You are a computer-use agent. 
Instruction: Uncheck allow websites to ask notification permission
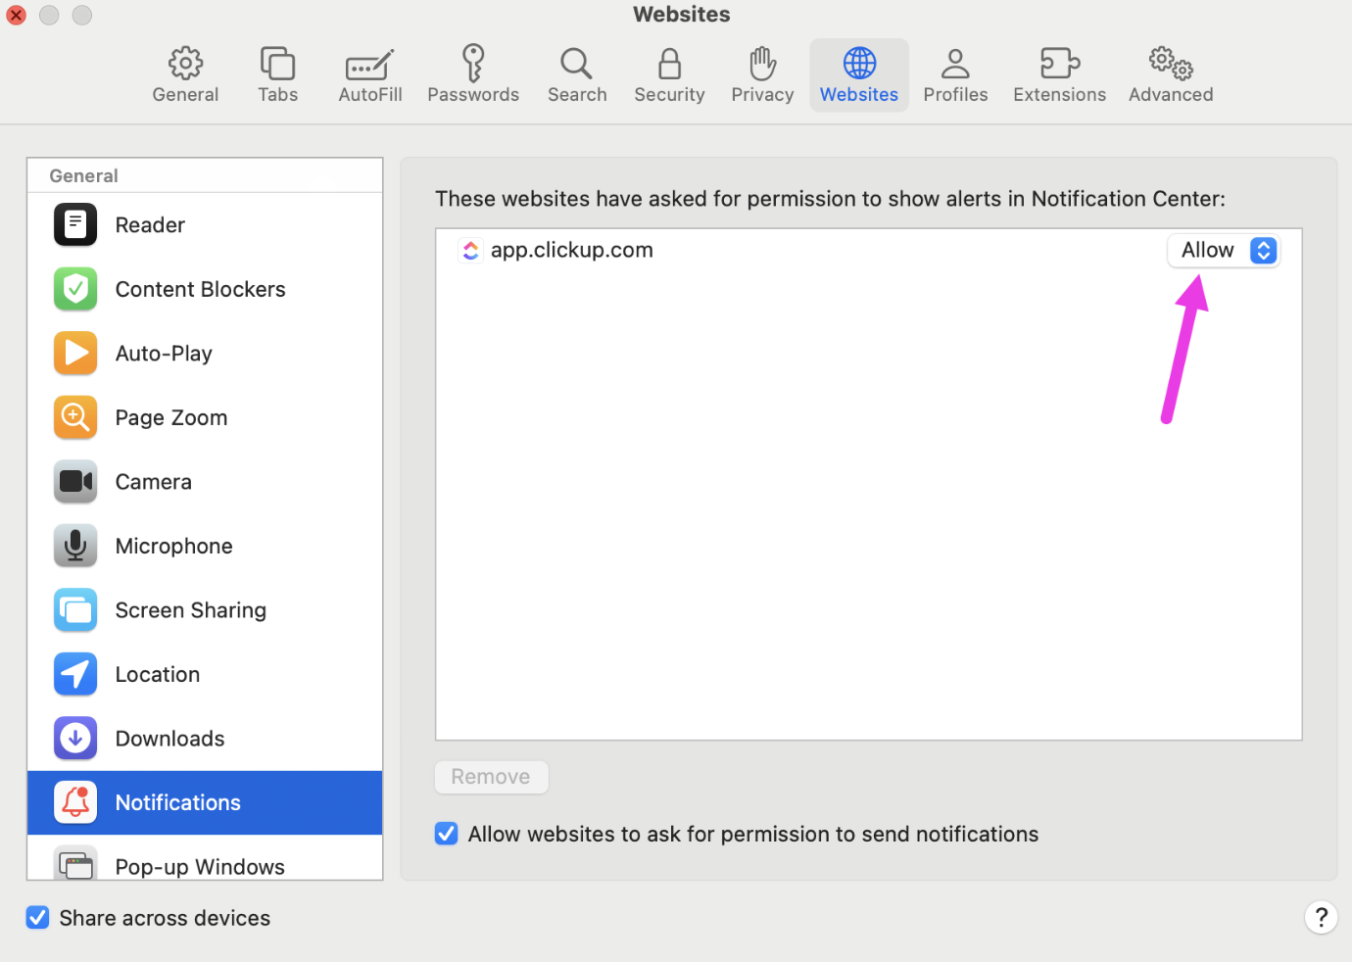(x=447, y=834)
